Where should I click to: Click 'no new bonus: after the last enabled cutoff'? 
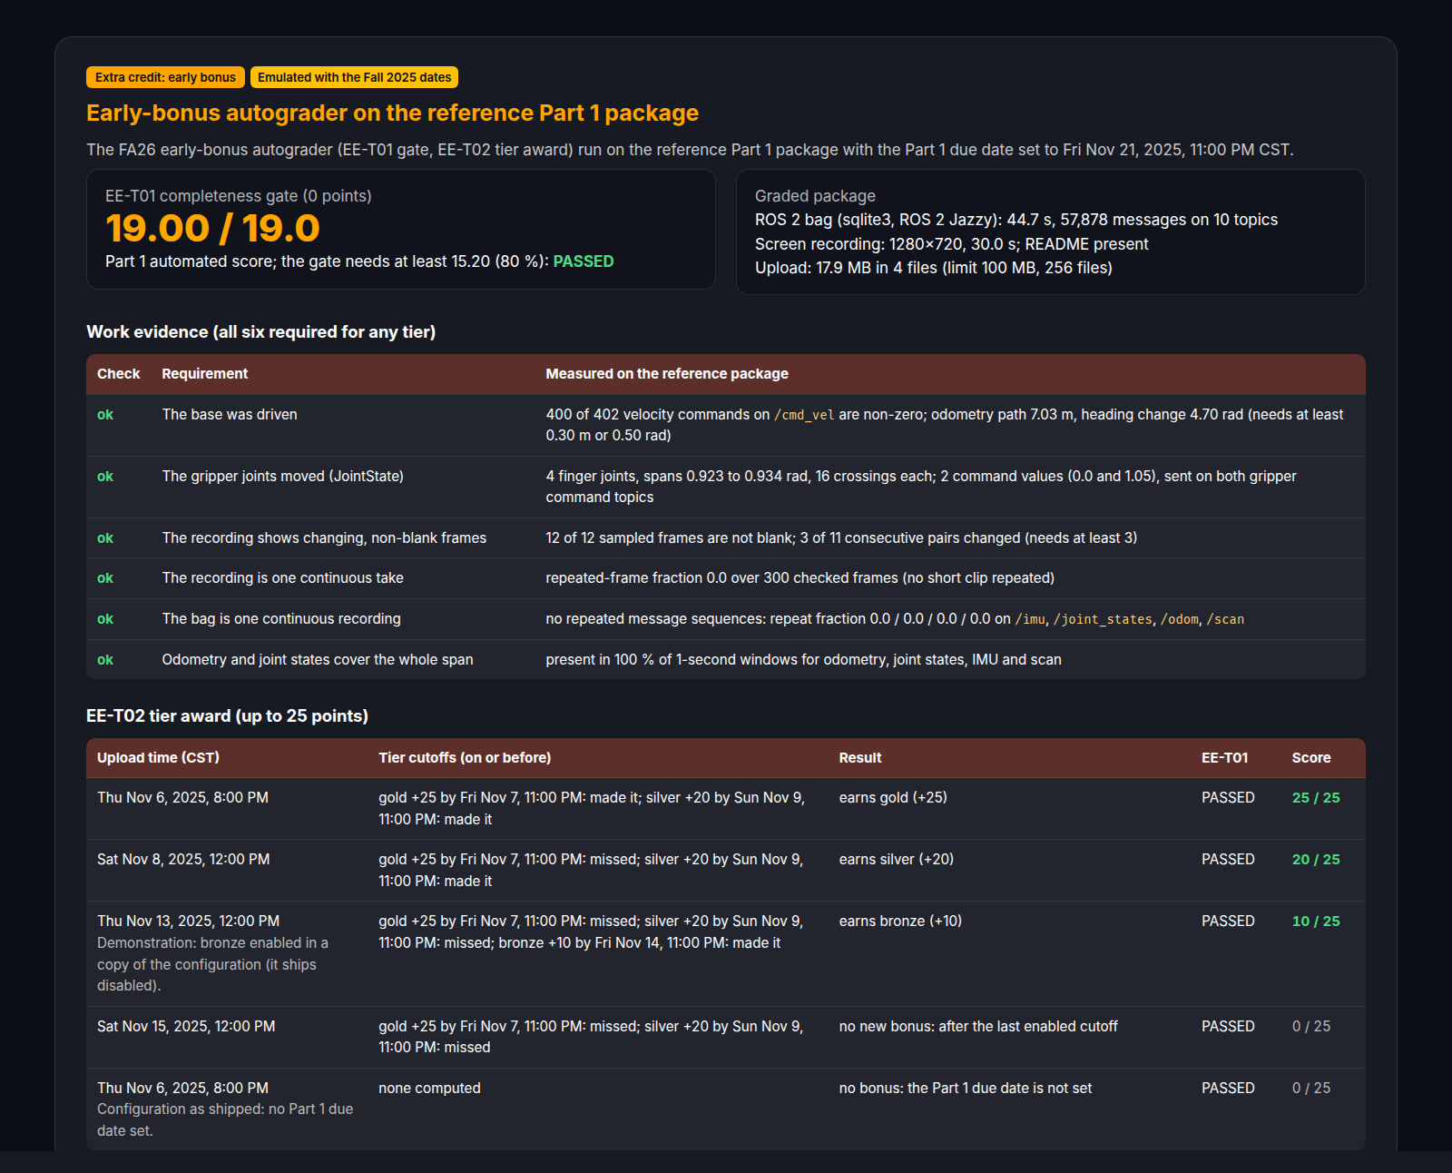click(x=978, y=1027)
